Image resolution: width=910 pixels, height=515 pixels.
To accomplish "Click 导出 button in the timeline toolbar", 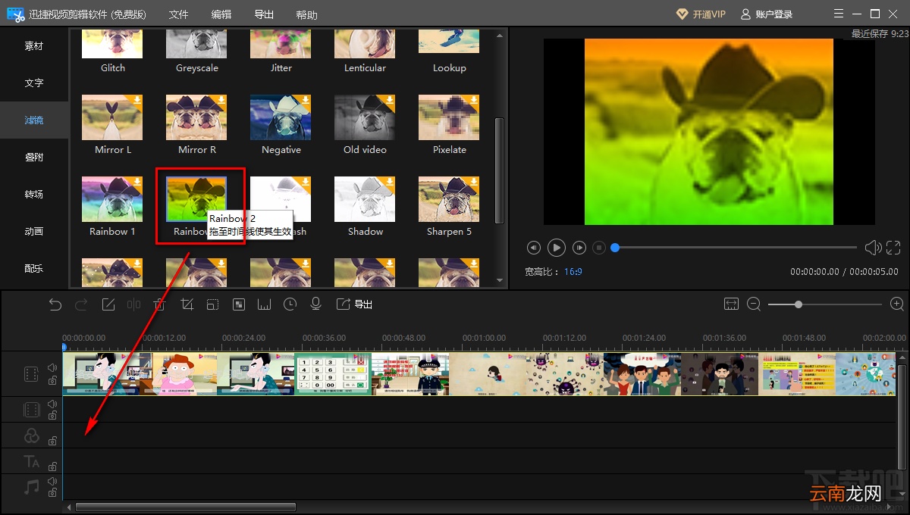I will [x=354, y=304].
